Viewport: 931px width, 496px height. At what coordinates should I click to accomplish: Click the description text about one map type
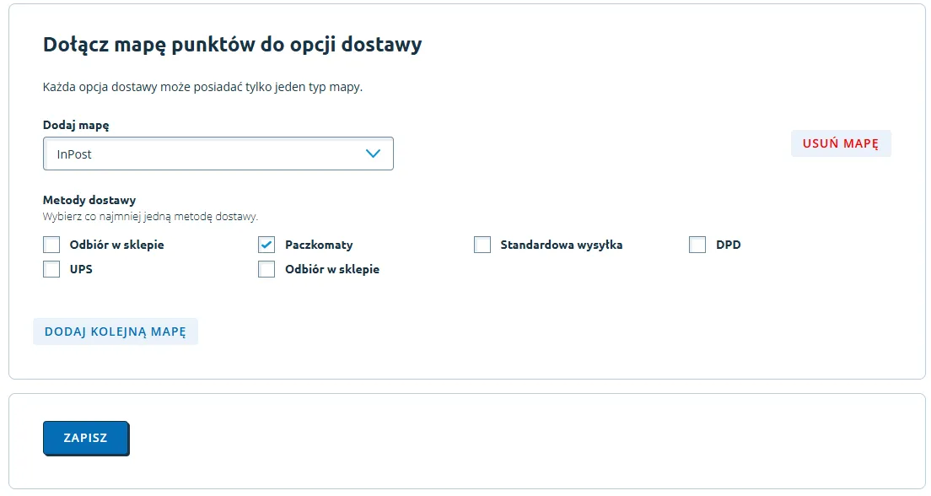tap(202, 87)
